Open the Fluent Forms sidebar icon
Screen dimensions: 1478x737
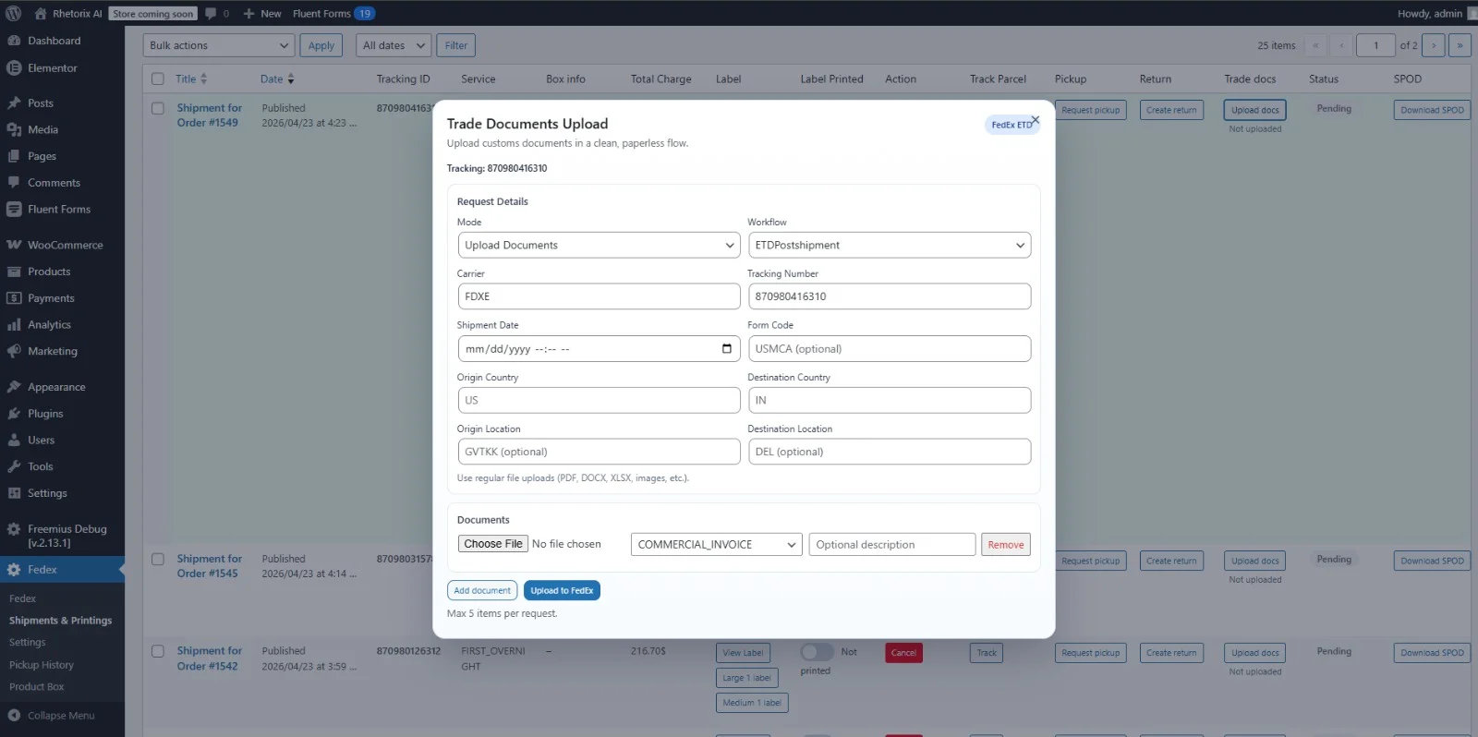point(14,209)
